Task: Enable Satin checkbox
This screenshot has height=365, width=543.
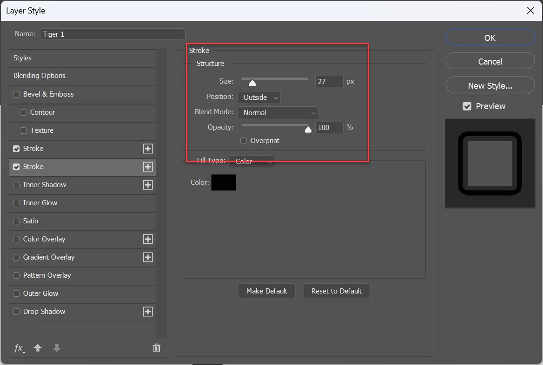Action: coord(16,221)
